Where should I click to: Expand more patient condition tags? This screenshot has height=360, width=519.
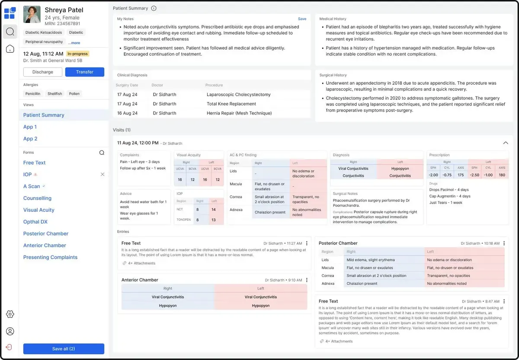pos(74,43)
